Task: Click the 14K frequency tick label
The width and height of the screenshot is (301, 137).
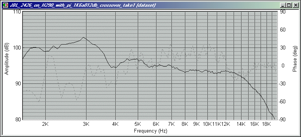Action: coord(241,124)
